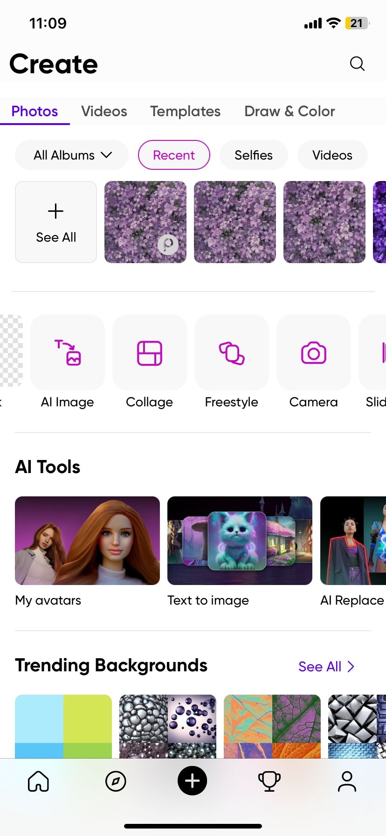Switch to the Draw & Color tab
Image resolution: width=386 pixels, height=836 pixels.
click(x=289, y=111)
